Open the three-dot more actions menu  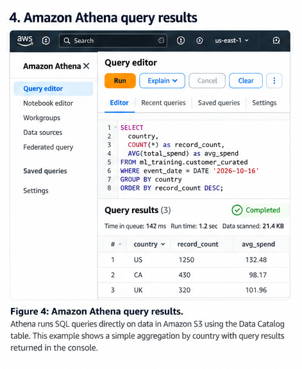click(274, 81)
